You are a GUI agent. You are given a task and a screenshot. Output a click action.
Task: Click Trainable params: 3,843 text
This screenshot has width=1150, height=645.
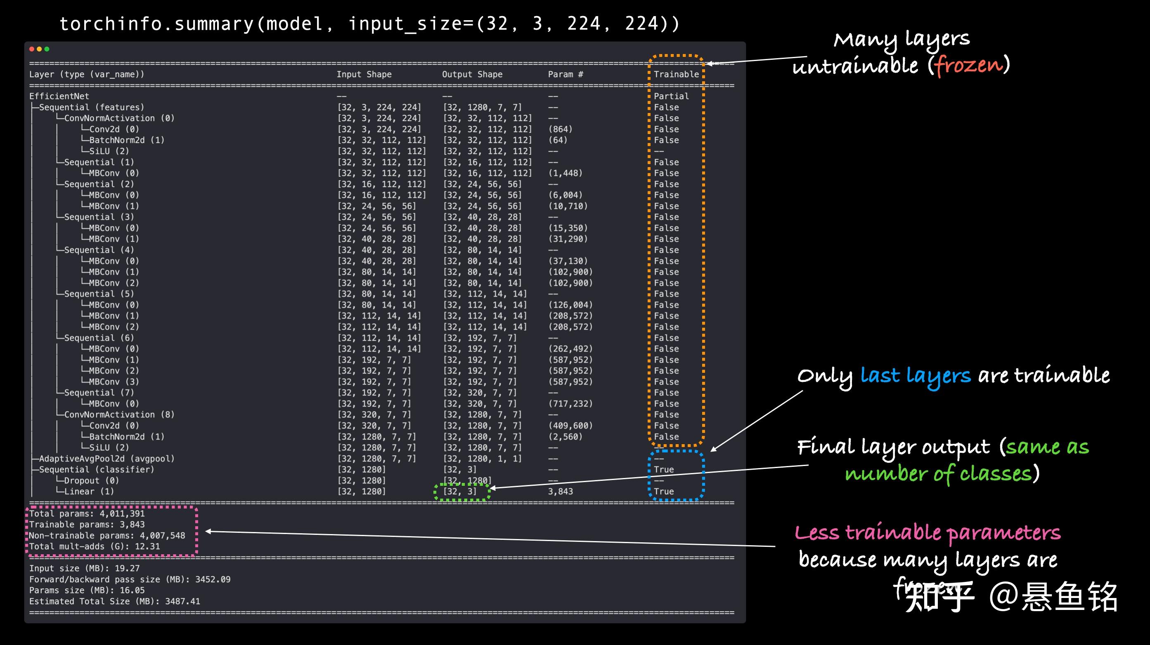pyautogui.click(x=87, y=525)
